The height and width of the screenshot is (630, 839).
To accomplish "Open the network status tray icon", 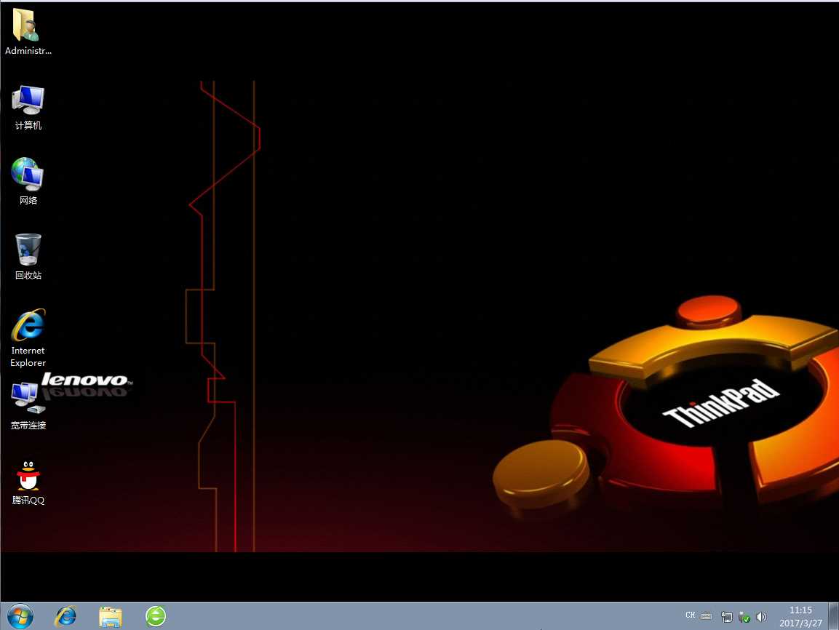I will 727,617.
